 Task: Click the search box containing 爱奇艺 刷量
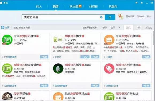[63, 17]
